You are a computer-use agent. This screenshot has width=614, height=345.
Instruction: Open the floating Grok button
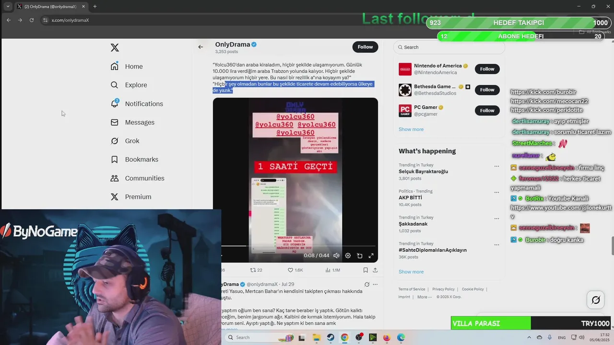[x=596, y=300]
